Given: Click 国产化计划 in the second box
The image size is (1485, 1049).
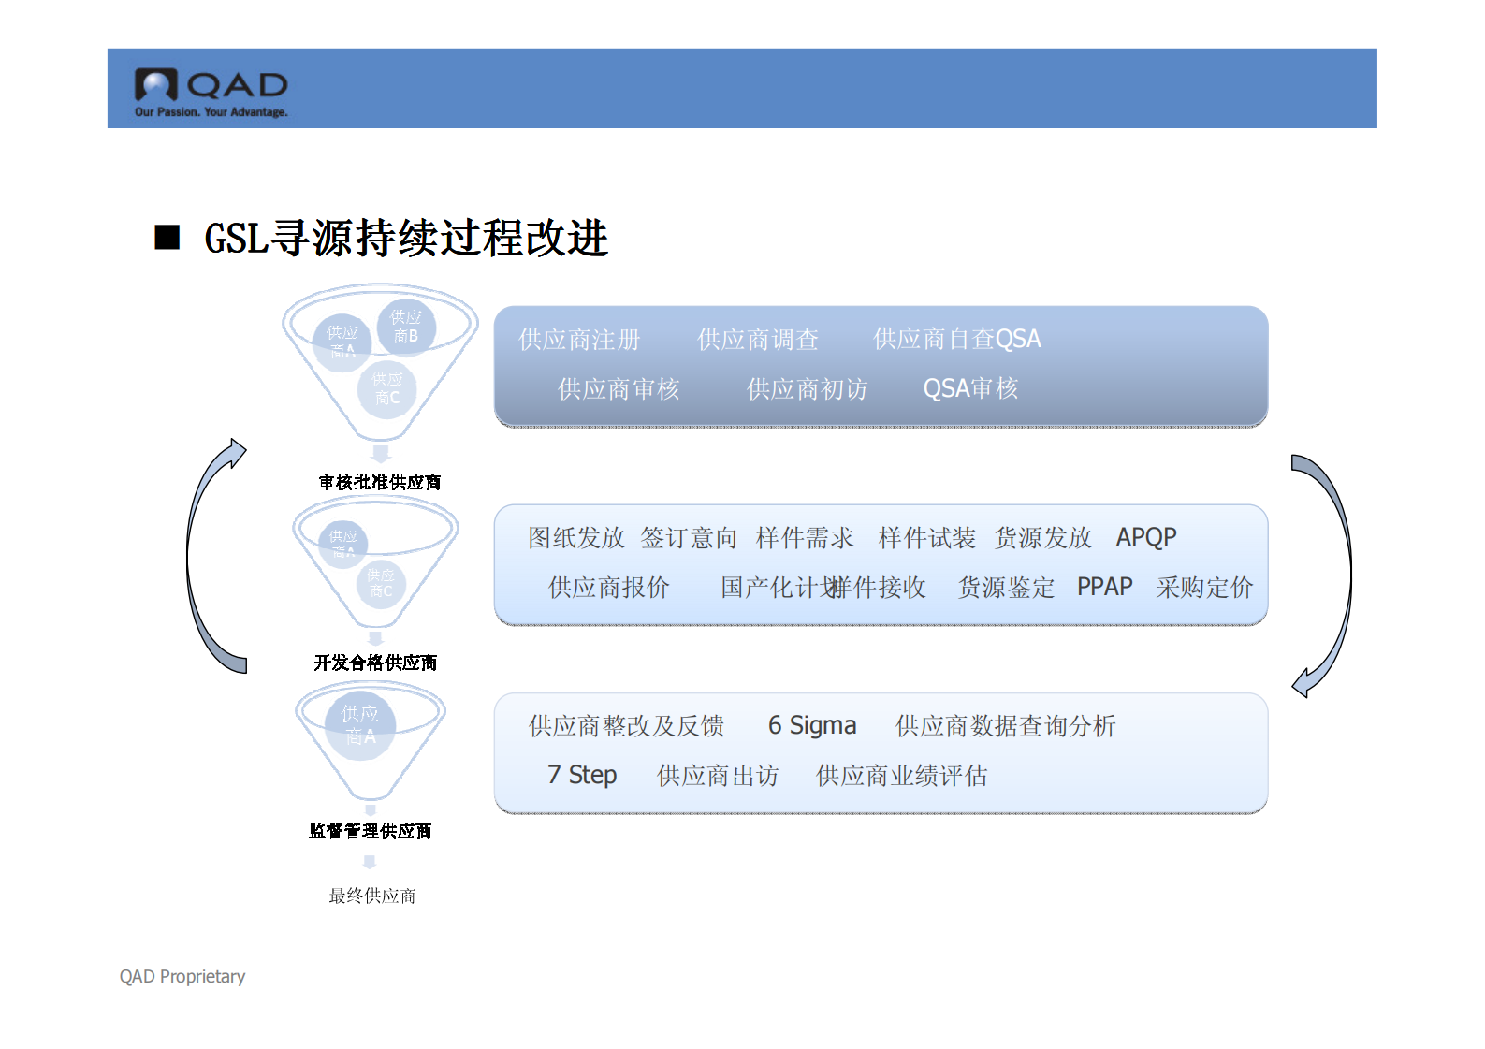Looking at the screenshot, I should pos(779,587).
